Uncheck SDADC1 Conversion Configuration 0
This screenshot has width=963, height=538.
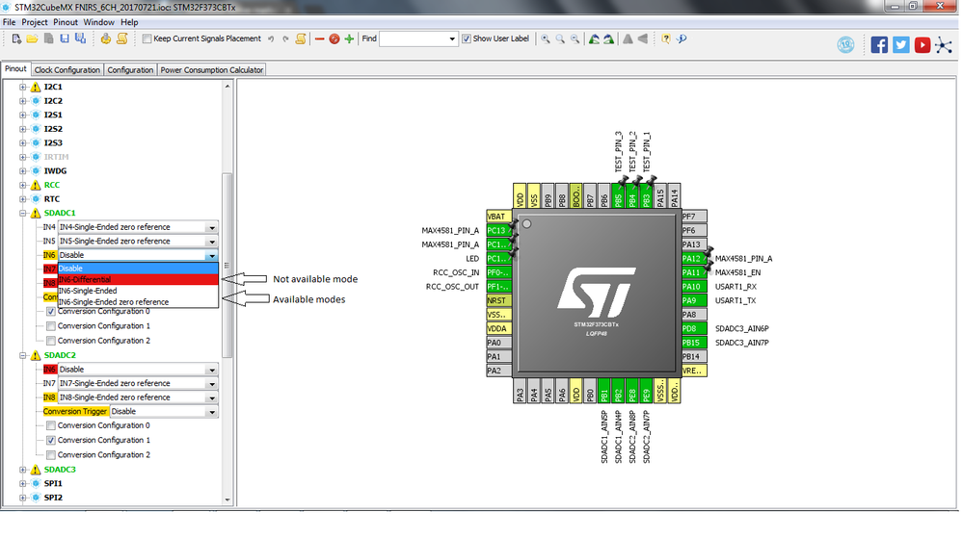[x=51, y=312]
